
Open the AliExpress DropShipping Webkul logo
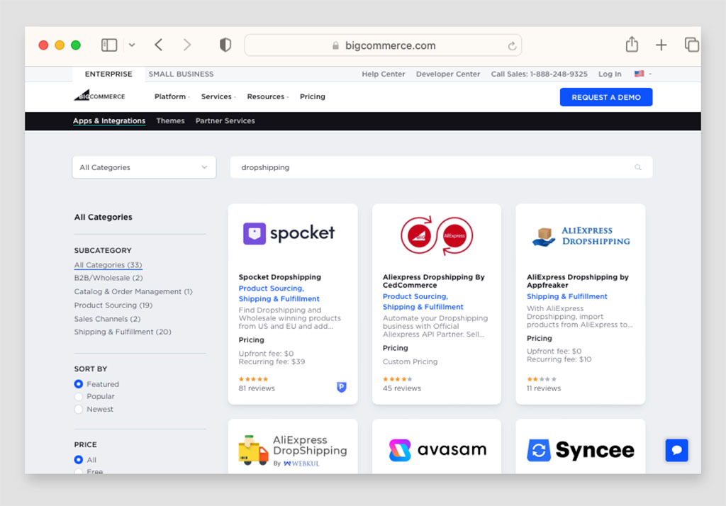click(x=293, y=450)
